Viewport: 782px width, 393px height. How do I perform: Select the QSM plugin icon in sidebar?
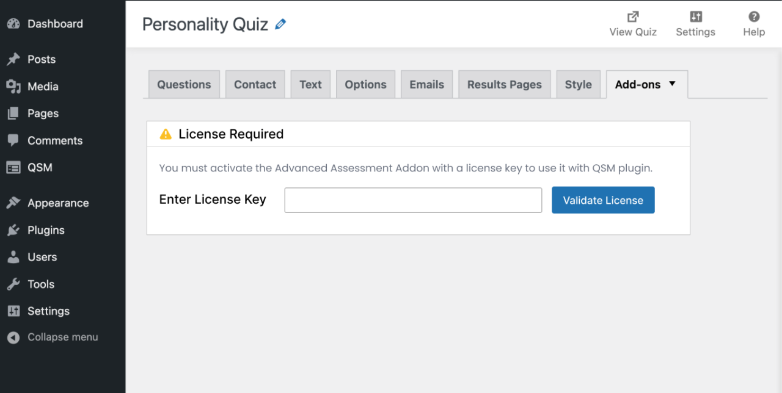click(13, 167)
